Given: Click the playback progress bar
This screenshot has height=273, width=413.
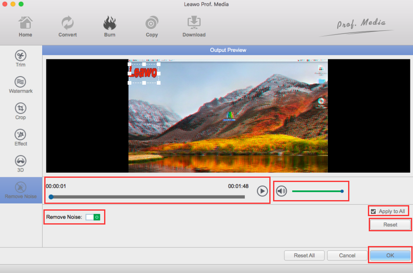Looking at the screenshot, I should tap(148, 197).
